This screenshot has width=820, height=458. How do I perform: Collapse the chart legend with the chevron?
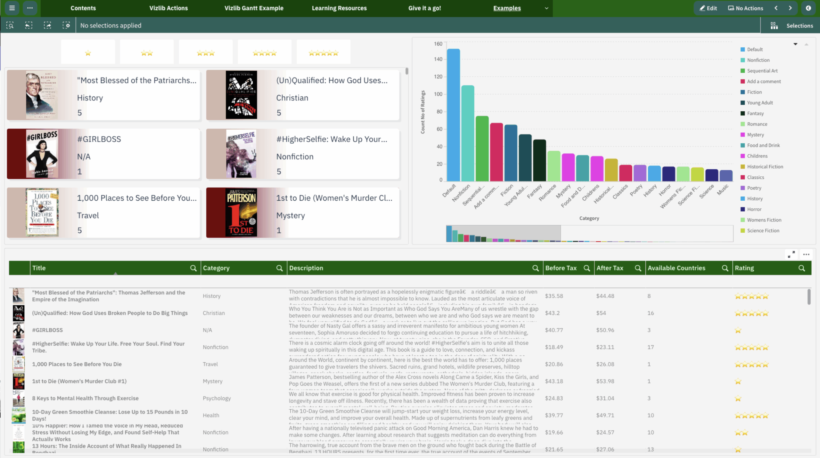(795, 44)
